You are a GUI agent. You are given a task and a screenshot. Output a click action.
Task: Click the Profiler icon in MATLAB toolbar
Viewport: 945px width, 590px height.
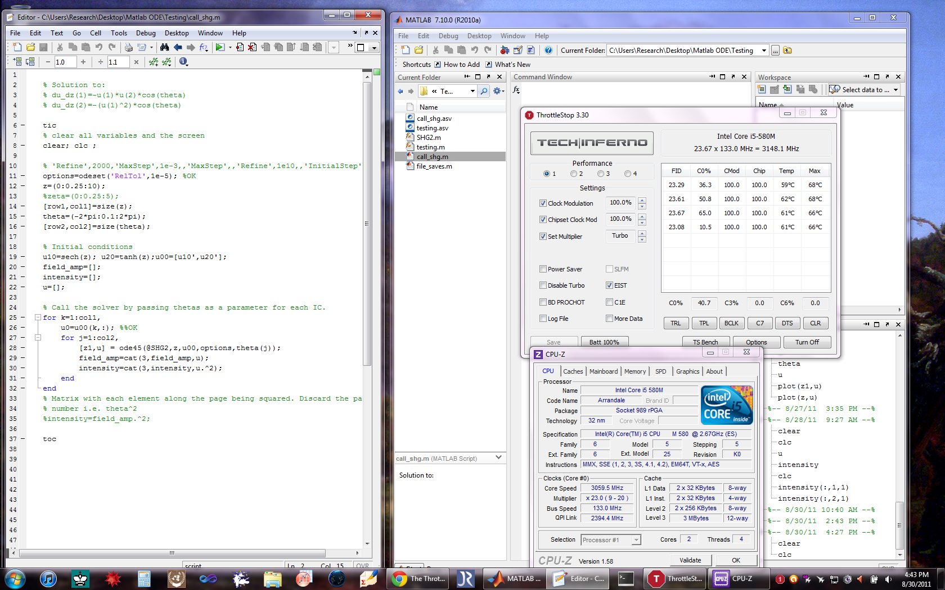pyautogui.click(x=530, y=50)
